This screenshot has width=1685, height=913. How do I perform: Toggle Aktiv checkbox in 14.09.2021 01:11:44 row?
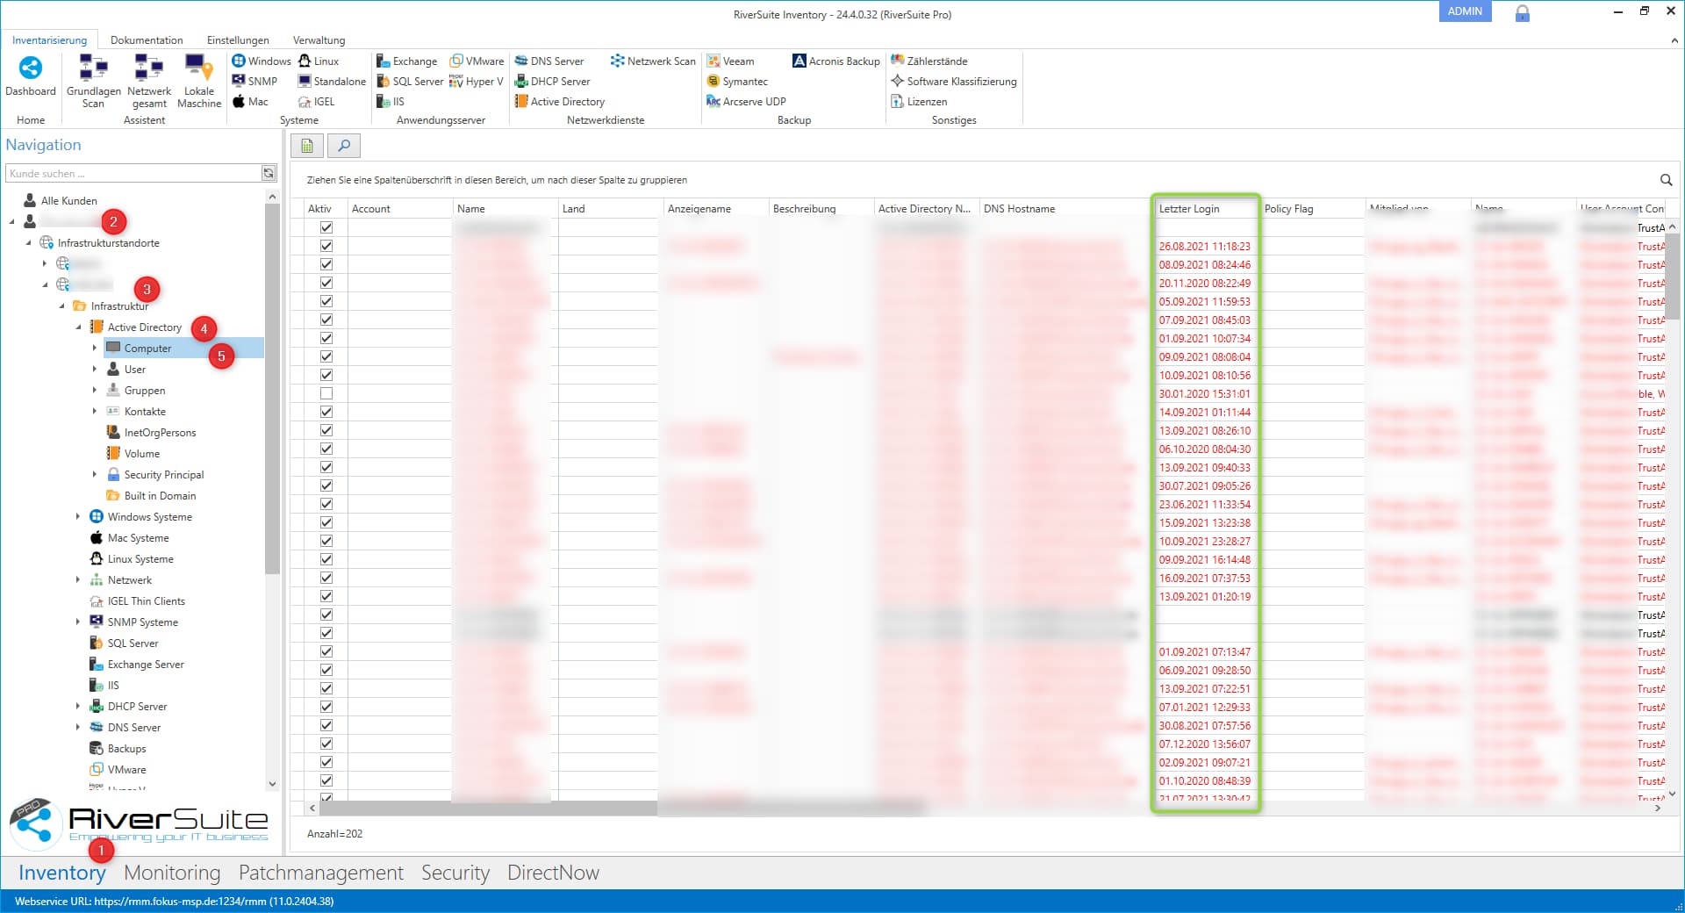326,413
